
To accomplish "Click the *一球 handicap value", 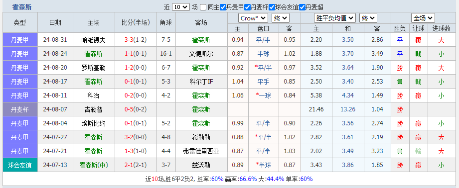I will (264, 96).
